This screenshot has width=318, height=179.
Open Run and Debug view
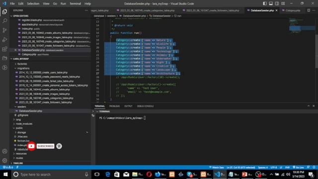point(4,40)
